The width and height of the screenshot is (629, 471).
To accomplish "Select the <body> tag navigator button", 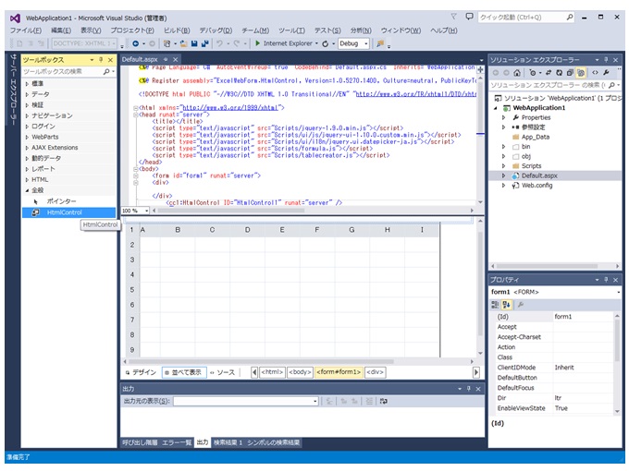I will (300, 372).
